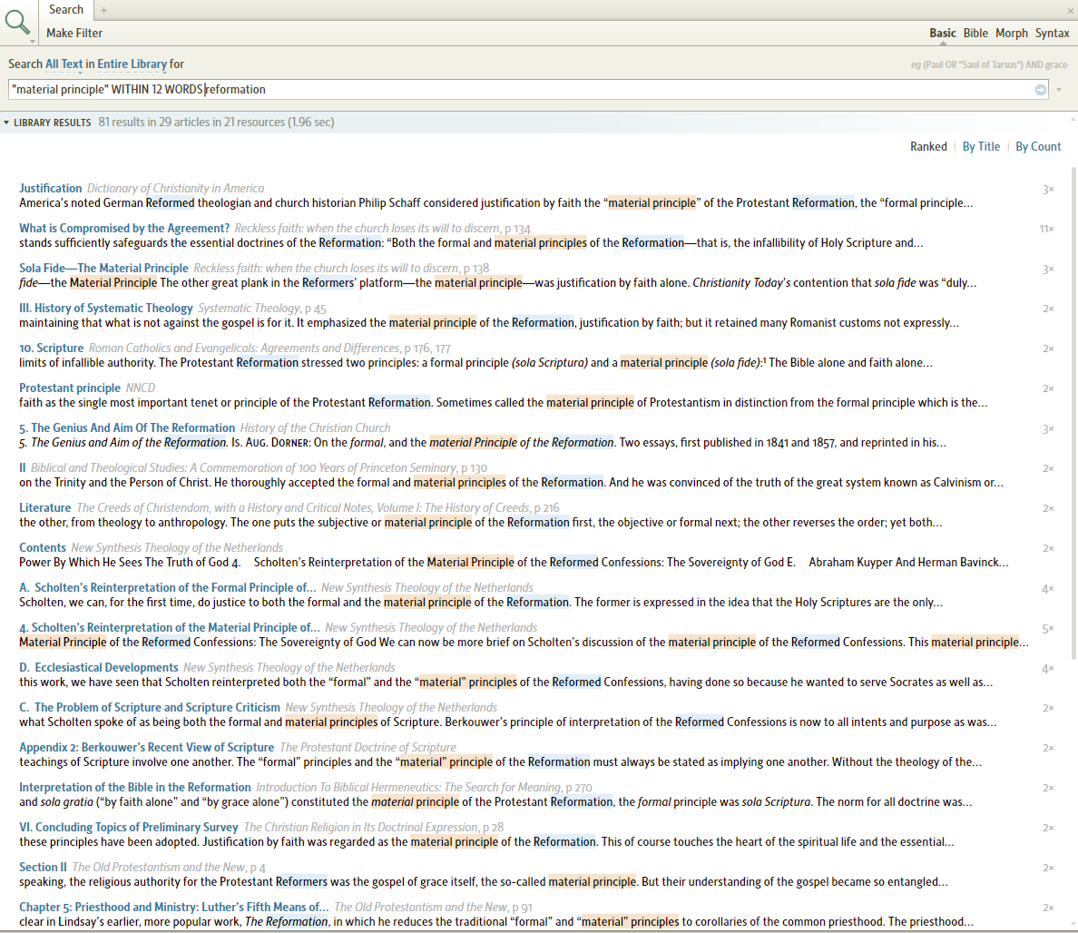Open the Justification article result
The height and width of the screenshot is (933, 1078).
pyautogui.click(x=50, y=189)
